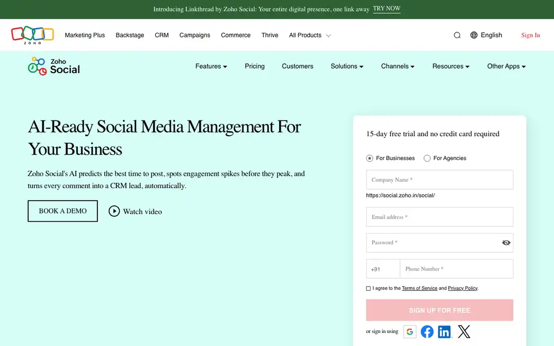Click the Watch video play icon

pyautogui.click(x=114, y=211)
